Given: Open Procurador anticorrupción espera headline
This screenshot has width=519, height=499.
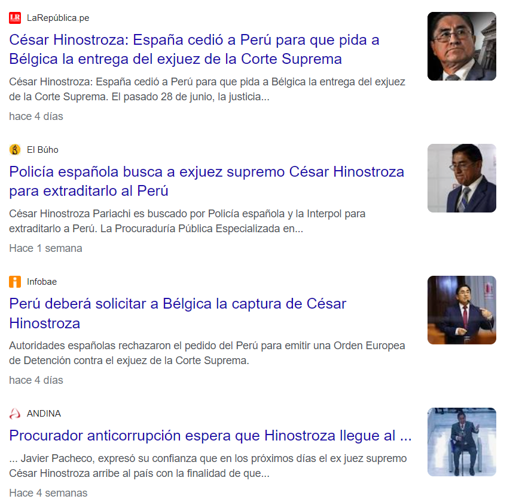Looking at the screenshot, I should coord(210,436).
